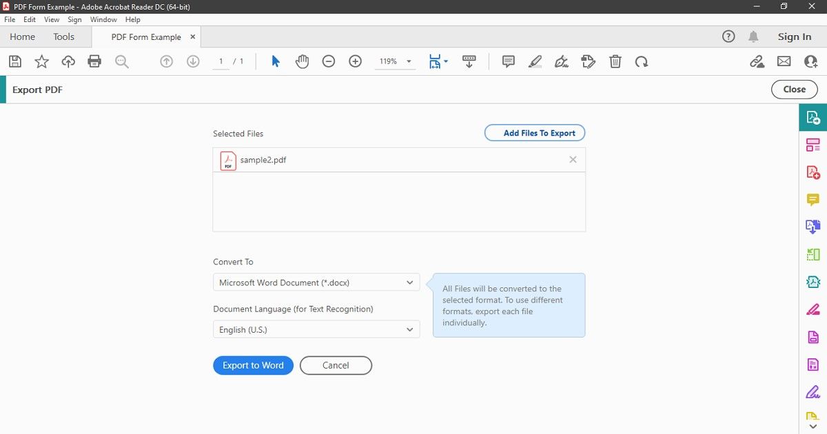The image size is (827, 434).
Task: Open the Combine Files sidebar tool
Action: [813, 227]
